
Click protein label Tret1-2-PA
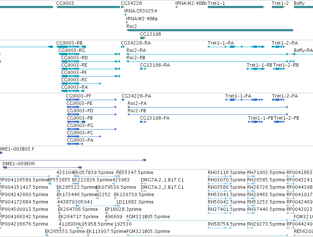click(285, 96)
